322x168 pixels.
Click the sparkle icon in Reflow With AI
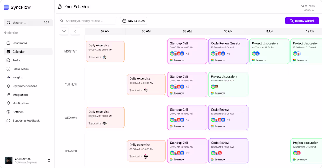tap(292, 21)
